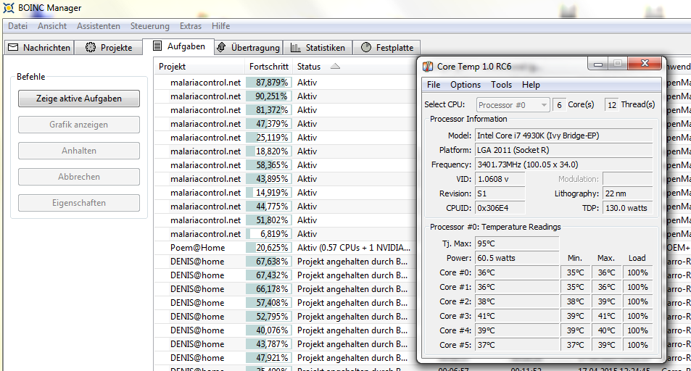Click transfer icon on Übertragung tab
This screenshot has height=371, width=691.
point(222,47)
